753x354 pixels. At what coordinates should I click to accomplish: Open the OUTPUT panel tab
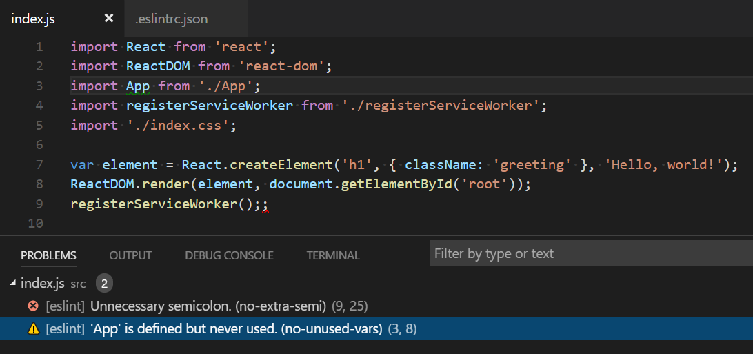(x=130, y=255)
